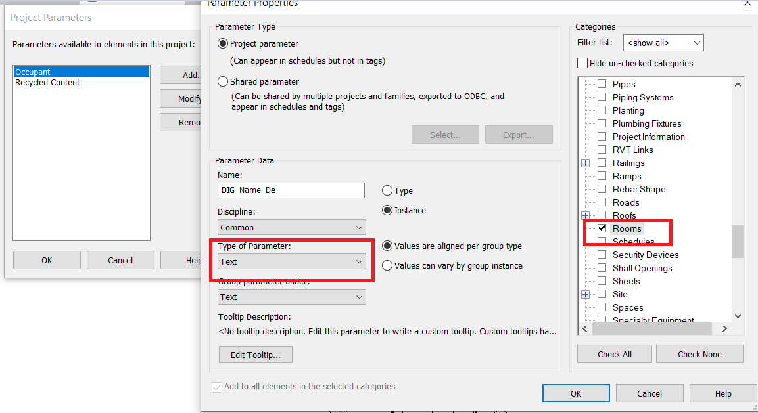The width and height of the screenshot is (758, 413).
Task: Open the Group parameter under dropdown
Action: [291, 297]
